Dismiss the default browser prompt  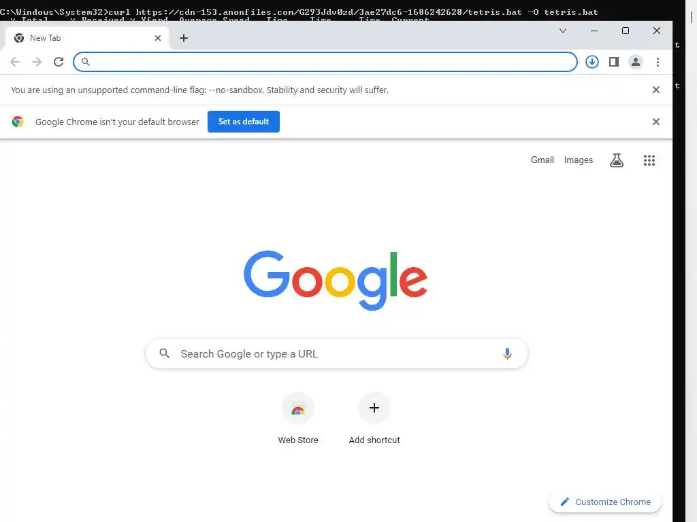[655, 122]
